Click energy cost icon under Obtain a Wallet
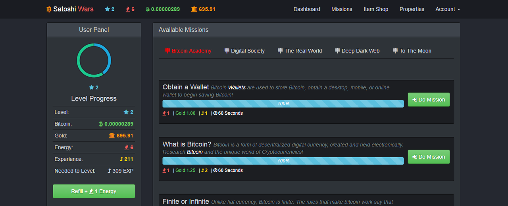 click(164, 113)
